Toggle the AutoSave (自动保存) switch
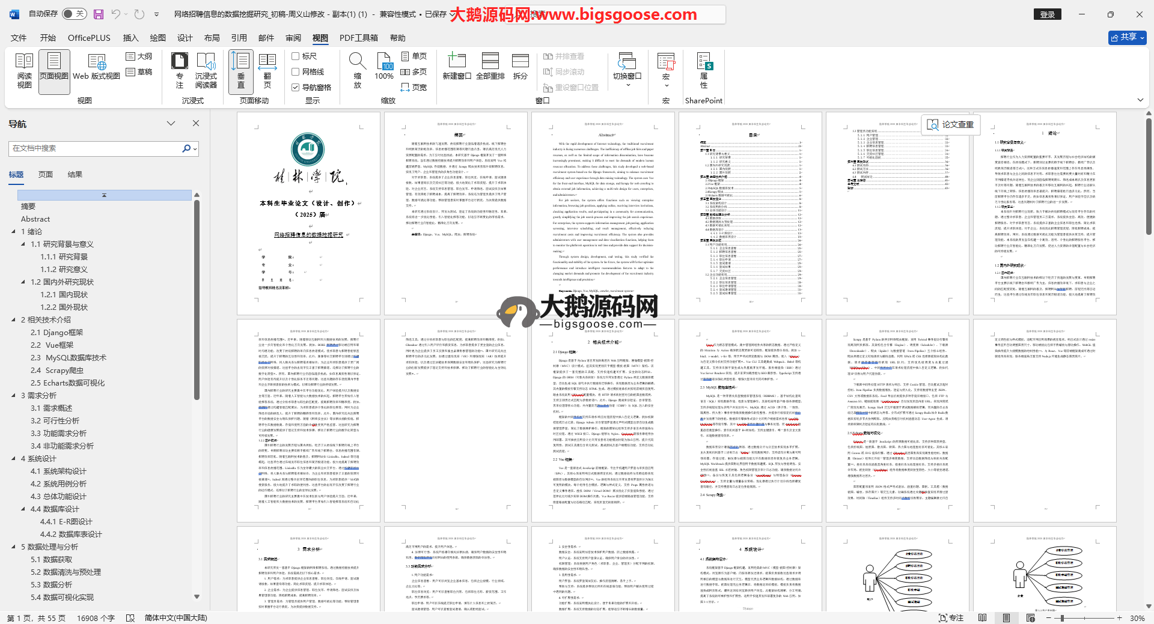The image size is (1154, 624). (74, 14)
